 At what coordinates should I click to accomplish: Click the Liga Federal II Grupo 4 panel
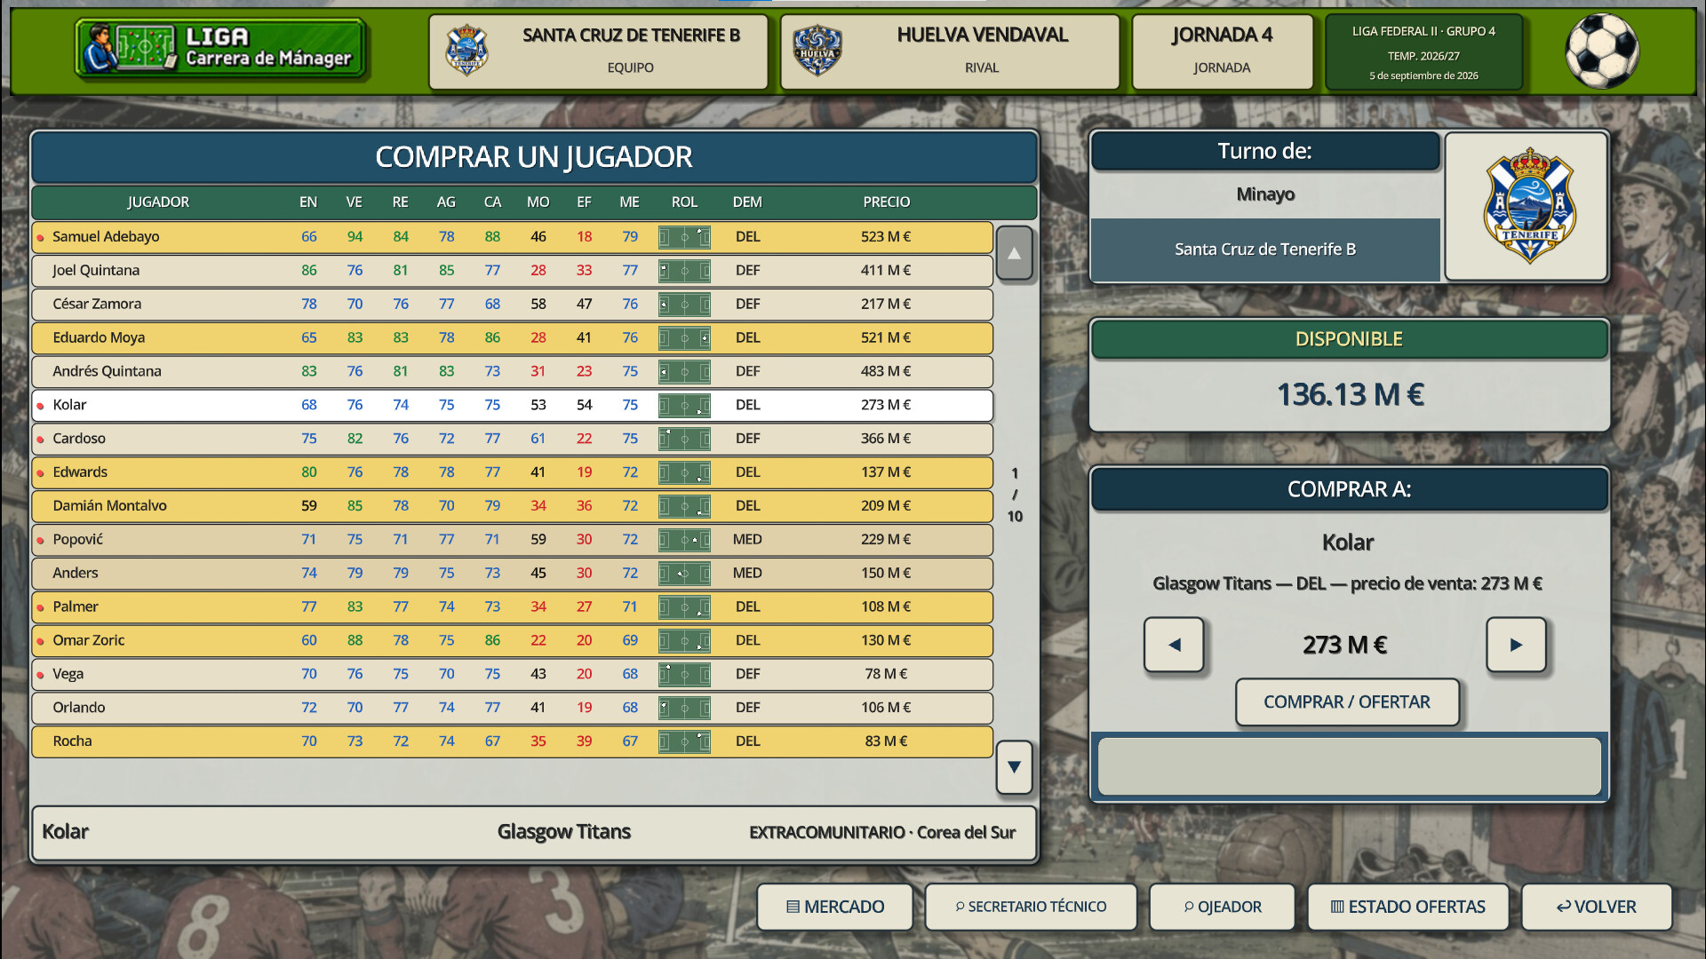[x=1423, y=52]
